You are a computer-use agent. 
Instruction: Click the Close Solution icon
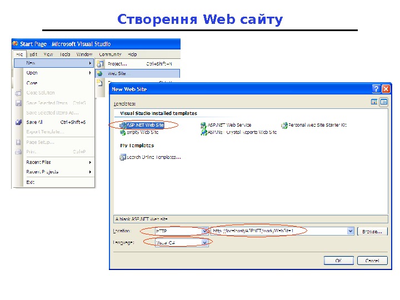18,93
